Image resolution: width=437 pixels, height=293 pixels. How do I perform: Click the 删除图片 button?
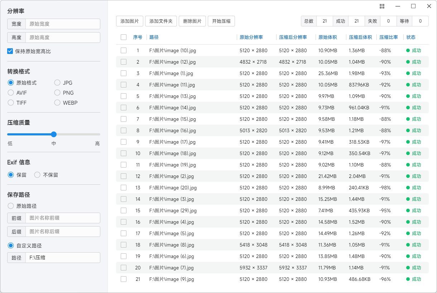[x=192, y=21]
